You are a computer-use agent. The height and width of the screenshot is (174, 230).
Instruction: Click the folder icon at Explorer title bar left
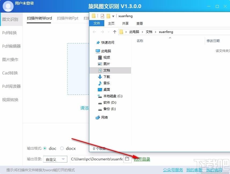94,16
